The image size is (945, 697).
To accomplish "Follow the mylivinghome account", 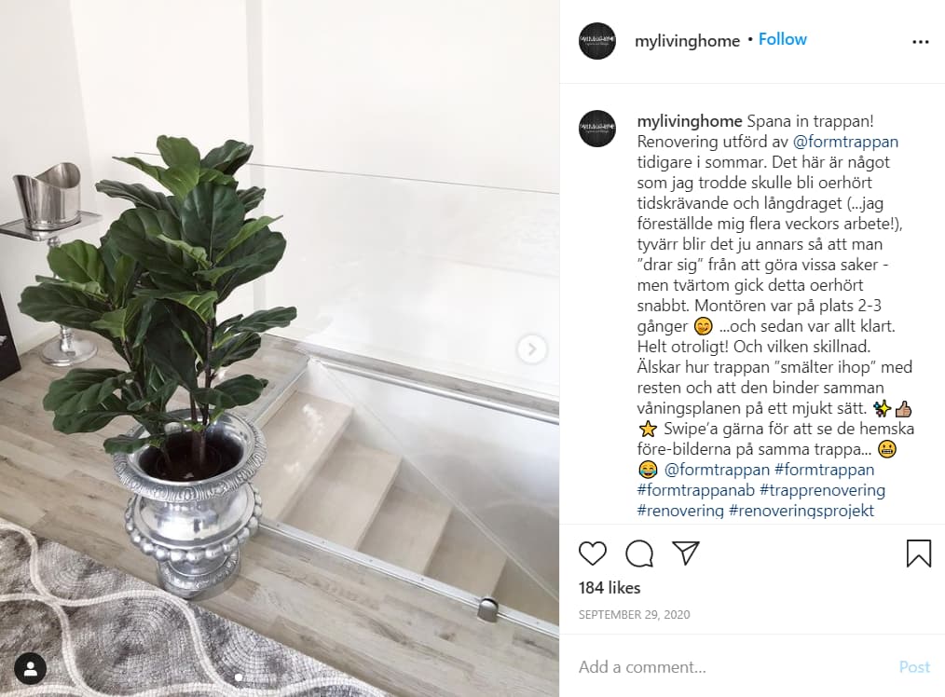I will [x=782, y=39].
